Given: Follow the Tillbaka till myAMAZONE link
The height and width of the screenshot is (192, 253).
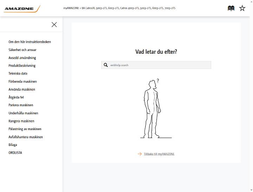Looking at the screenshot, I should 159,154.
